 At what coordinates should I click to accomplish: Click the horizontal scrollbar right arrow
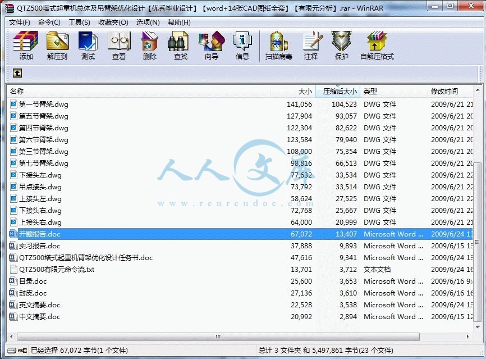click(468, 337)
